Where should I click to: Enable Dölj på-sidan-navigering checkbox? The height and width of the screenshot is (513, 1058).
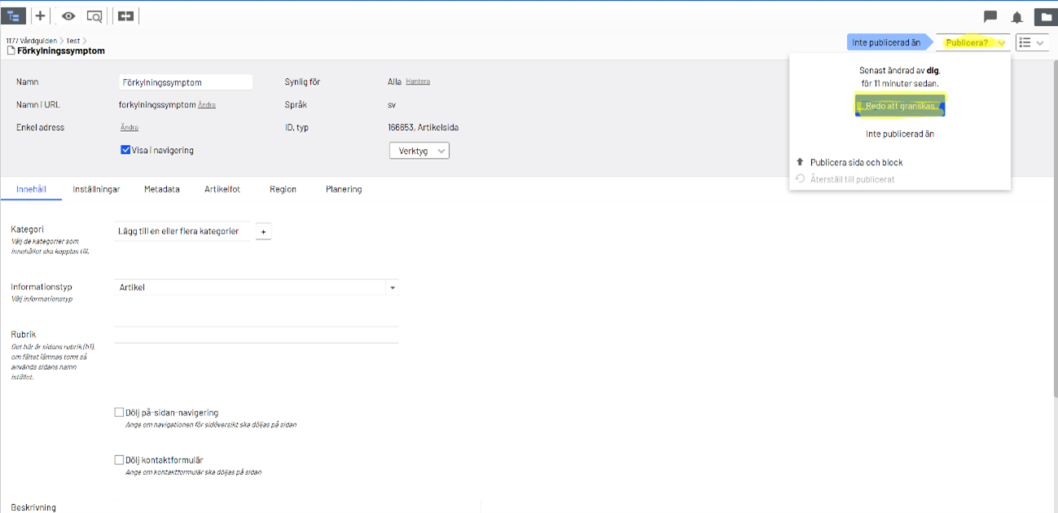(119, 413)
